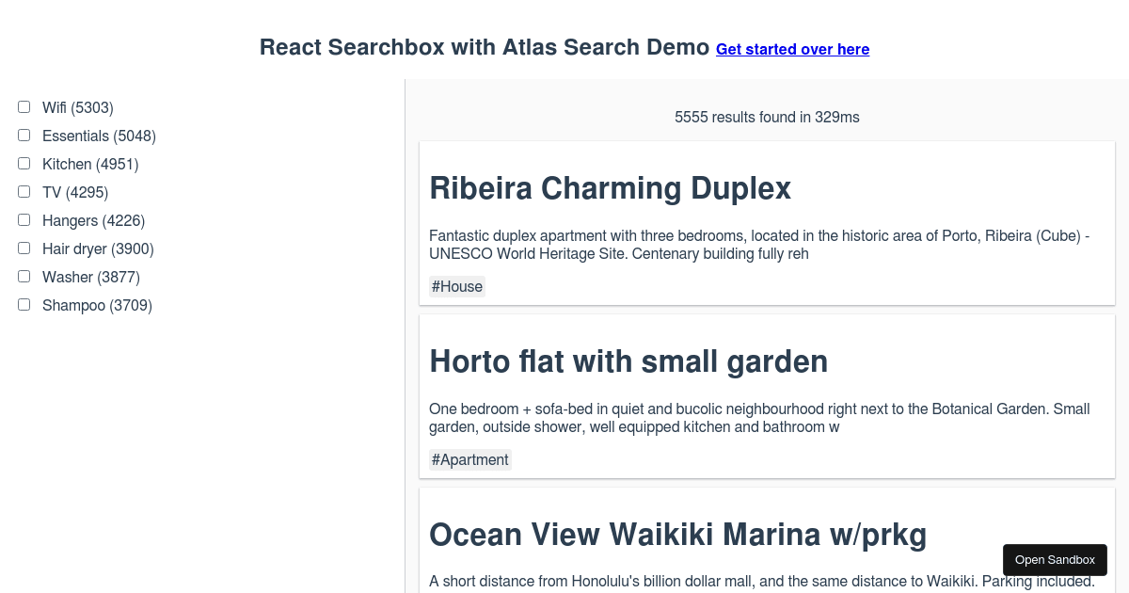Toggle the Washer (3877) filter checkbox
1129x593 pixels.
(24, 276)
